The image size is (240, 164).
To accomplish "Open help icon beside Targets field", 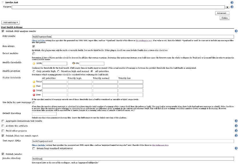I will [232, 7].
